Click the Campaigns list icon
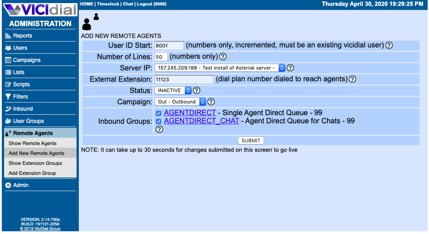The height and width of the screenshot is (234, 429). click(x=8, y=60)
